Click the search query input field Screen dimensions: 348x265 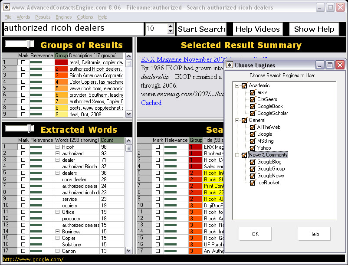[x=73, y=29]
